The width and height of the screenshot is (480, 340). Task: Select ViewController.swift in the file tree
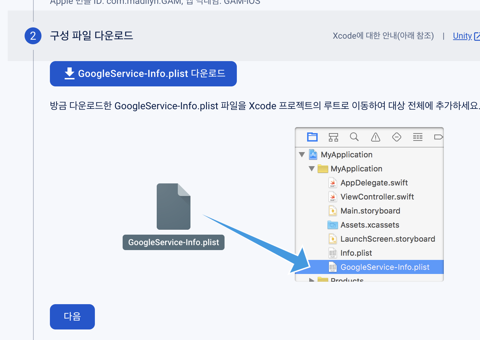pos(369,197)
